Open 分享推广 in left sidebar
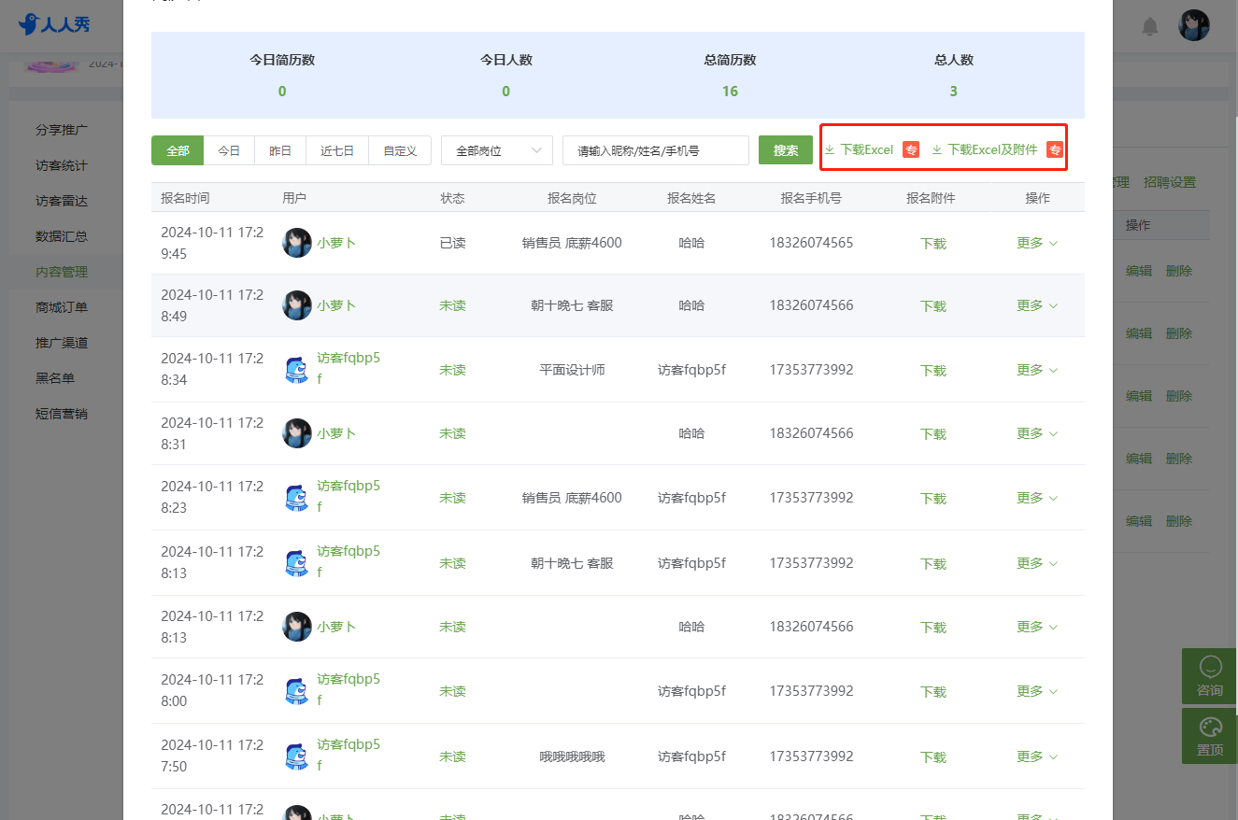 [62, 130]
